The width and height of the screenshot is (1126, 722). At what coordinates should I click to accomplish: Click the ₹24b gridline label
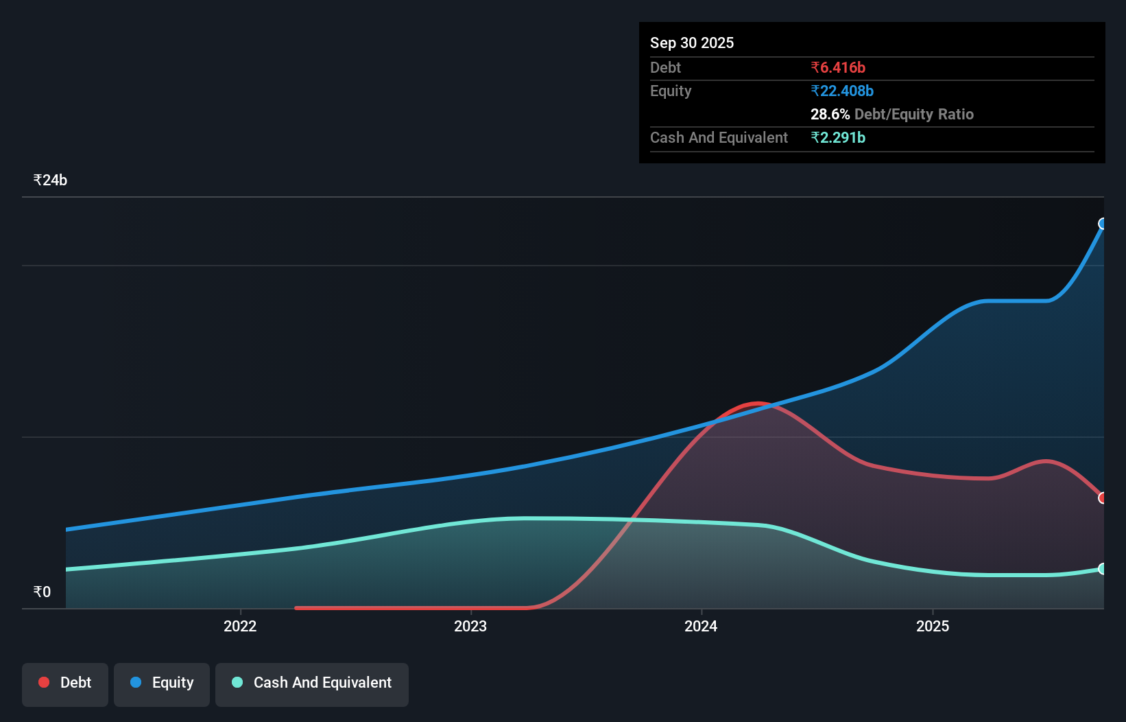pos(50,180)
